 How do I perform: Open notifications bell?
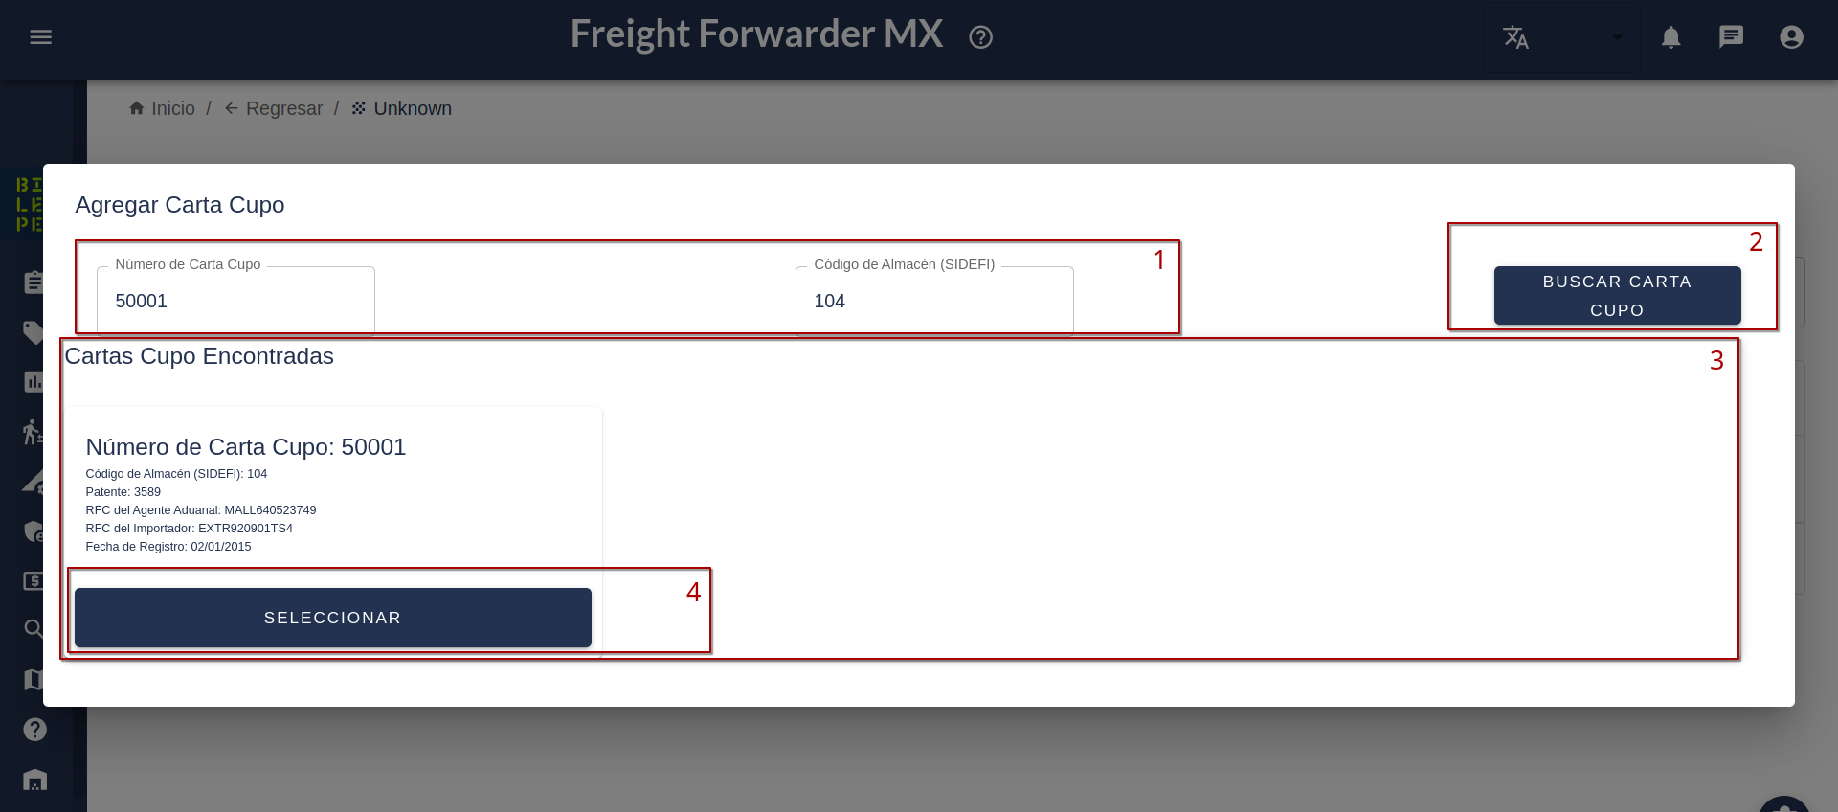(x=1670, y=37)
